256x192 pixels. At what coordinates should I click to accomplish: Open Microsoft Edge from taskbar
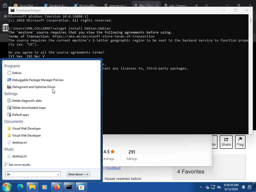[x=20, y=187]
